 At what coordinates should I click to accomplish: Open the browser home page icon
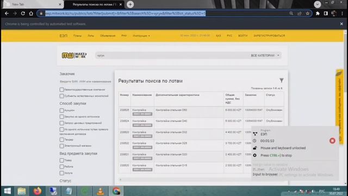31,14
